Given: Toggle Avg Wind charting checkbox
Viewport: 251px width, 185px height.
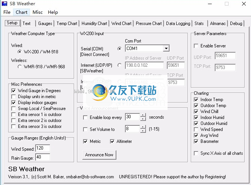Looking at the screenshot, I should coord(196,135).
